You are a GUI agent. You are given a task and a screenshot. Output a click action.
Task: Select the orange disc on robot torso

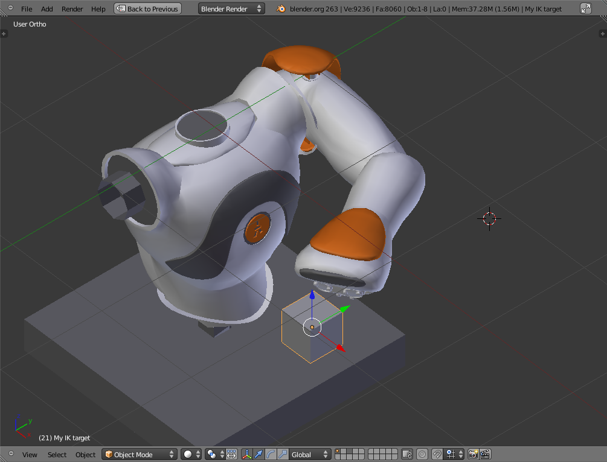tap(257, 229)
